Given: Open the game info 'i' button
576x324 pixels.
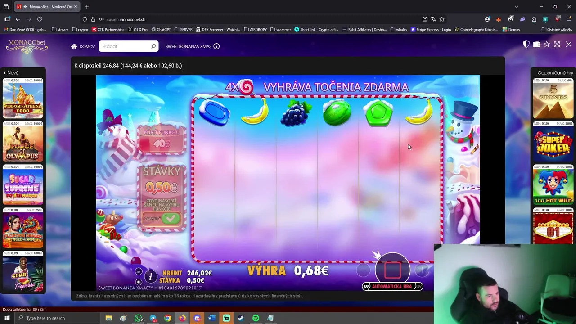Looking at the screenshot, I should [x=151, y=276].
